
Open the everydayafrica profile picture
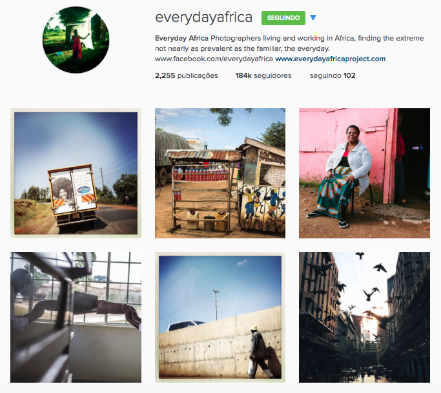coord(76,40)
